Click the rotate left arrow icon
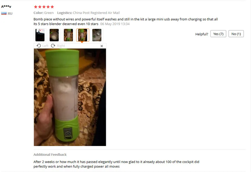Viewport: 251px width, 172px height. click(39, 46)
